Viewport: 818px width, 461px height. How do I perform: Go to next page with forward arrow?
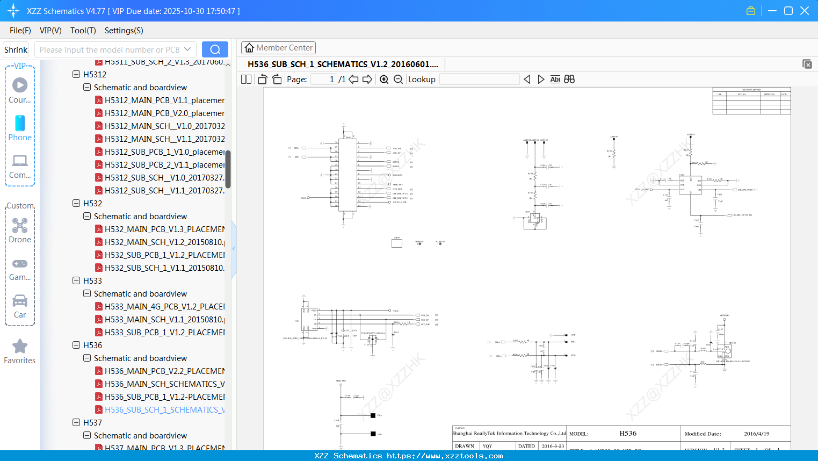click(367, 79)
